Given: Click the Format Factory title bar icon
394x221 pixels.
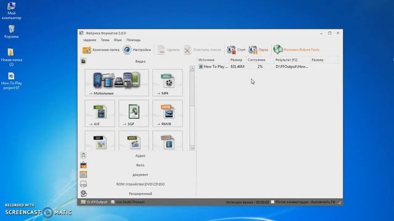Looking at the screenshot, I should [81, 33].
